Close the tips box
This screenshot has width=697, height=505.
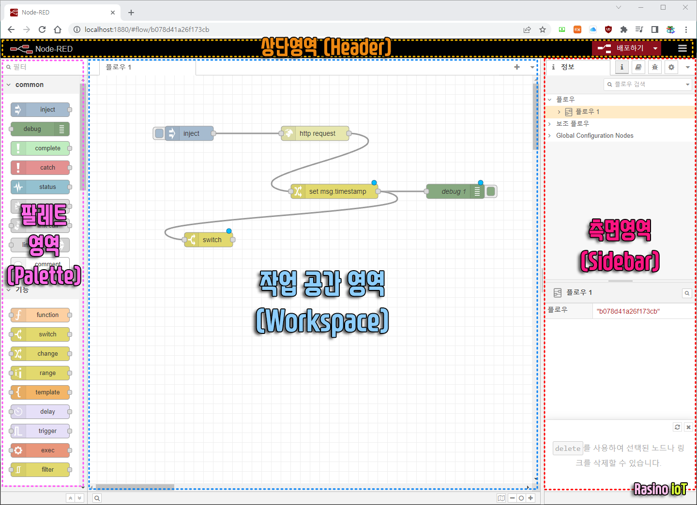pos(688,427)
